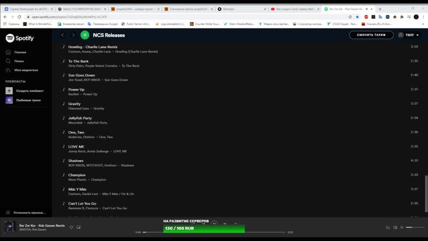Click the СМЕНИТЬ ТАРИФ button
The height and width of the screenshot is (241, 428).
pos(371,35)
